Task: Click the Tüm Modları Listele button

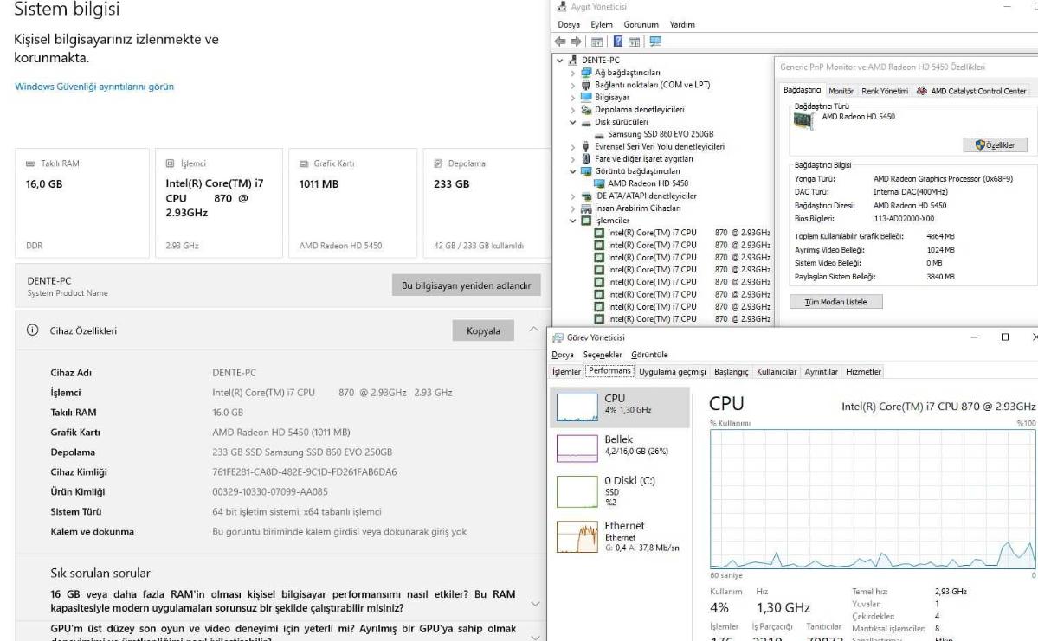Action: tap(835, 302)
